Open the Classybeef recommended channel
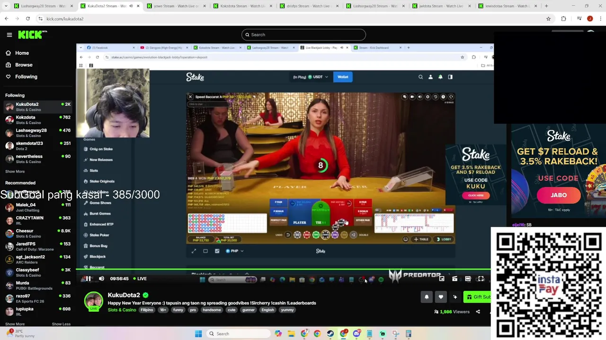 click(37, 272)
